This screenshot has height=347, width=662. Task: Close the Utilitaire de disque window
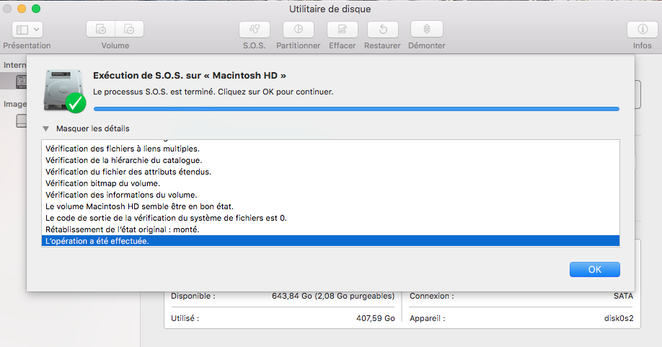tap(8, 9)
